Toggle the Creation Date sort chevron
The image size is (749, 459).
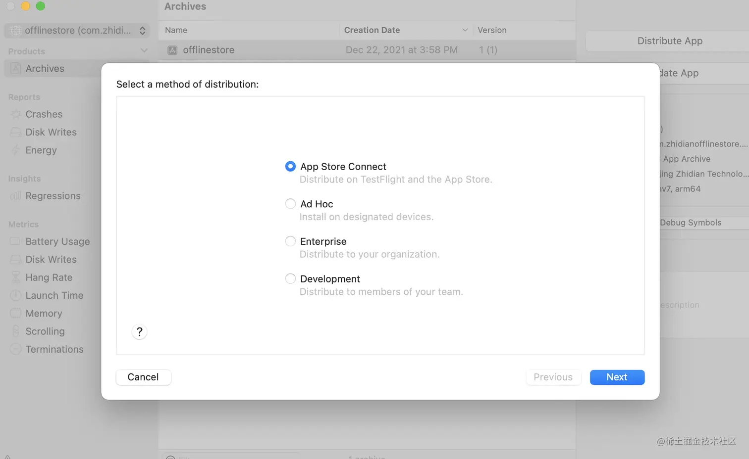(x=465, y=30)
